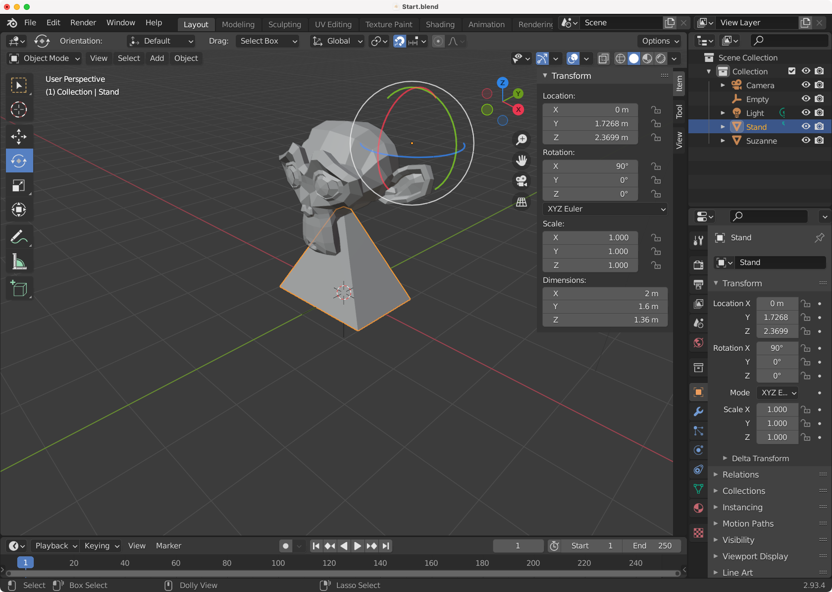The image size is (832, 592).
Task: Choose the Annotate pencil tool
Action: click(19, 237)
